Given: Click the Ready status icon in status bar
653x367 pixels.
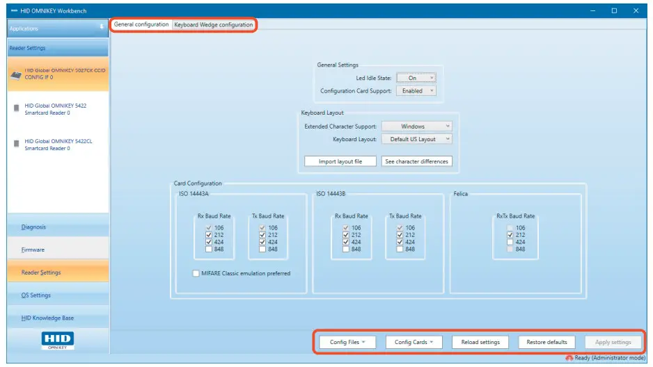Looking at the screenshot, I should (569, 358).
